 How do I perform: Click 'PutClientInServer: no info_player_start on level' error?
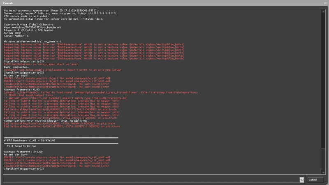(x=41, y=64)
